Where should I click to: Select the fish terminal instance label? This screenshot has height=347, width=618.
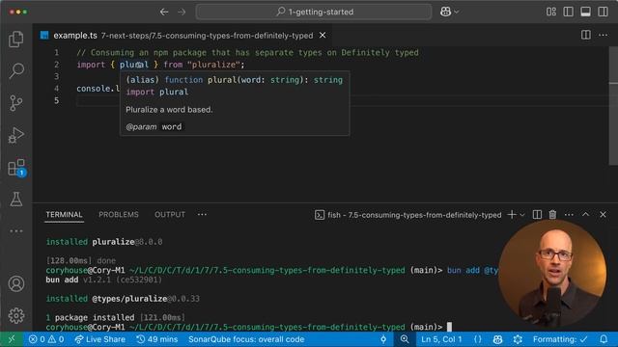pyautogui.click(x=407, y=215)
